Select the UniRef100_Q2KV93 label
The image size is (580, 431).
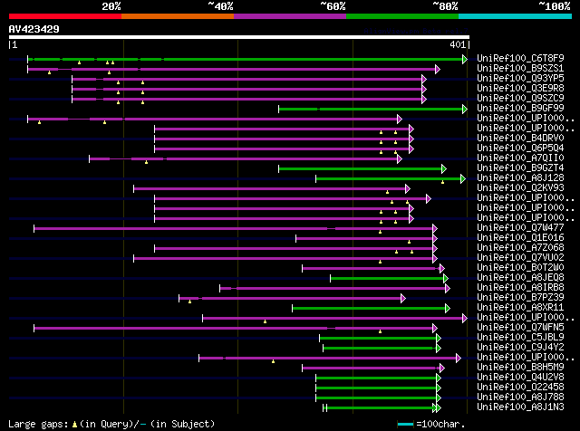pos(520,187)
